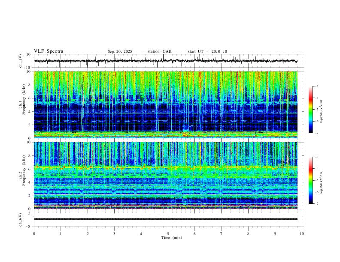The width and height of the screenshot is (340, 262).
Task: Click the ch.3 voltage trace panel
Action: point(168,220)
